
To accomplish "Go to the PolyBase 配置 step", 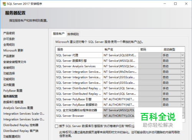I will (x=13, y=91).
